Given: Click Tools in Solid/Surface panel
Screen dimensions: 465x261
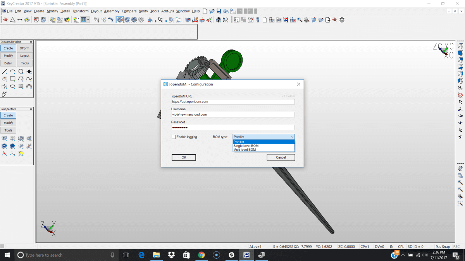Looking at the screenshot, I should 8,130.
